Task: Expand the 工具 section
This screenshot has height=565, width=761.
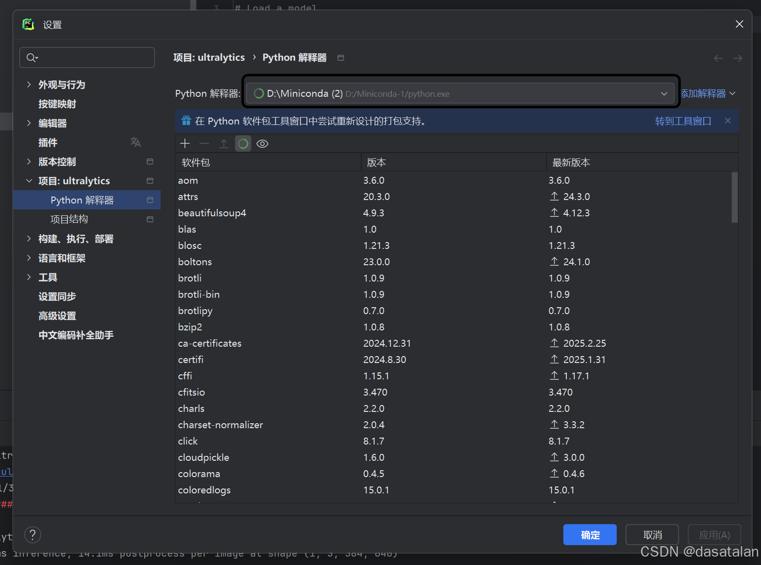Action: tap(29, 277)
